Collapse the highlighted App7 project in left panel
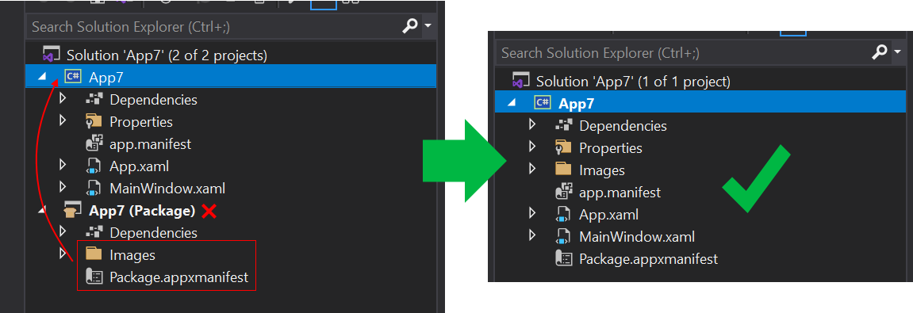The height and width of the screenshot is (313, 913). point(43,78)
